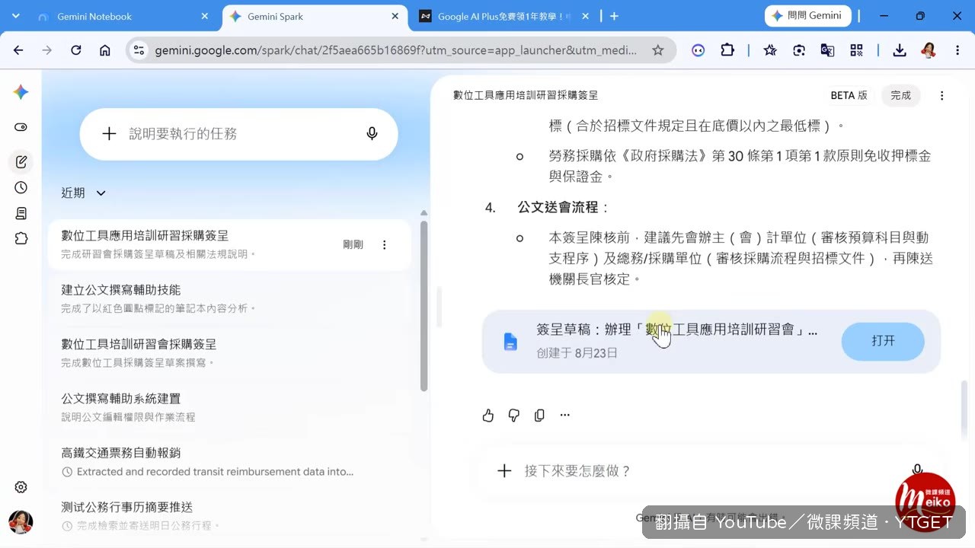Open the extensions puzzle icon in sidebar
This screenshot has width=975, height=548.
[x=21, y=238]
